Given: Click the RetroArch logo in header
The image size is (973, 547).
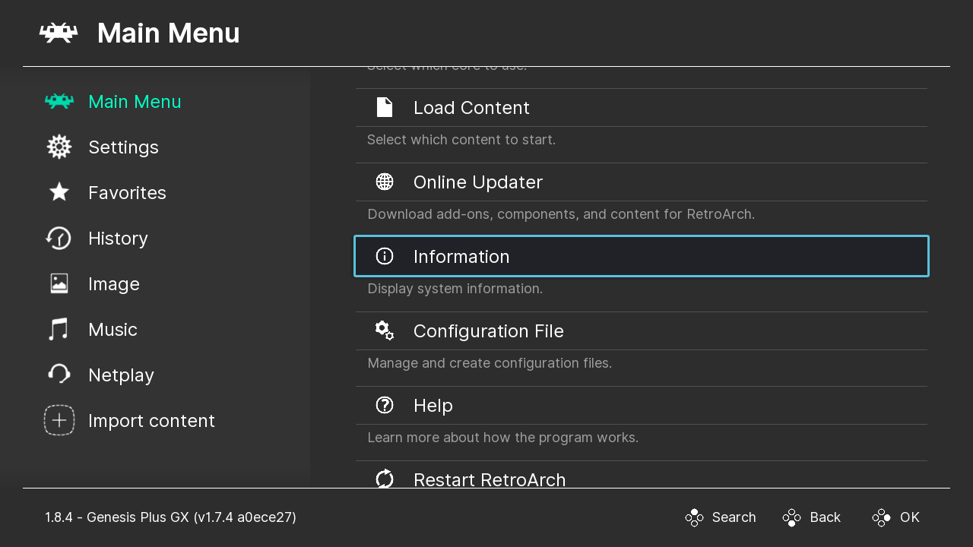Looking at the screenshot, I should tap(59, 33).
